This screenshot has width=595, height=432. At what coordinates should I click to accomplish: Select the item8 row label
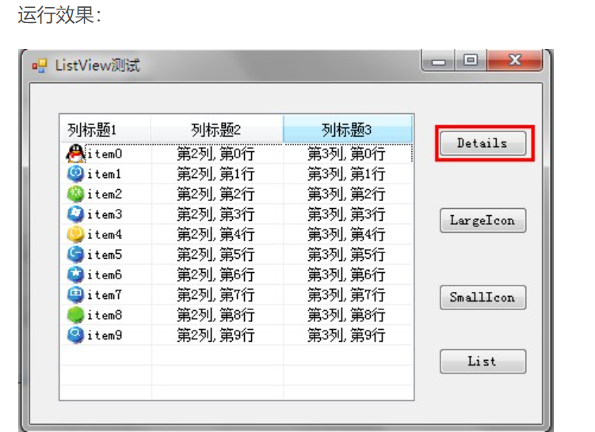105,315
